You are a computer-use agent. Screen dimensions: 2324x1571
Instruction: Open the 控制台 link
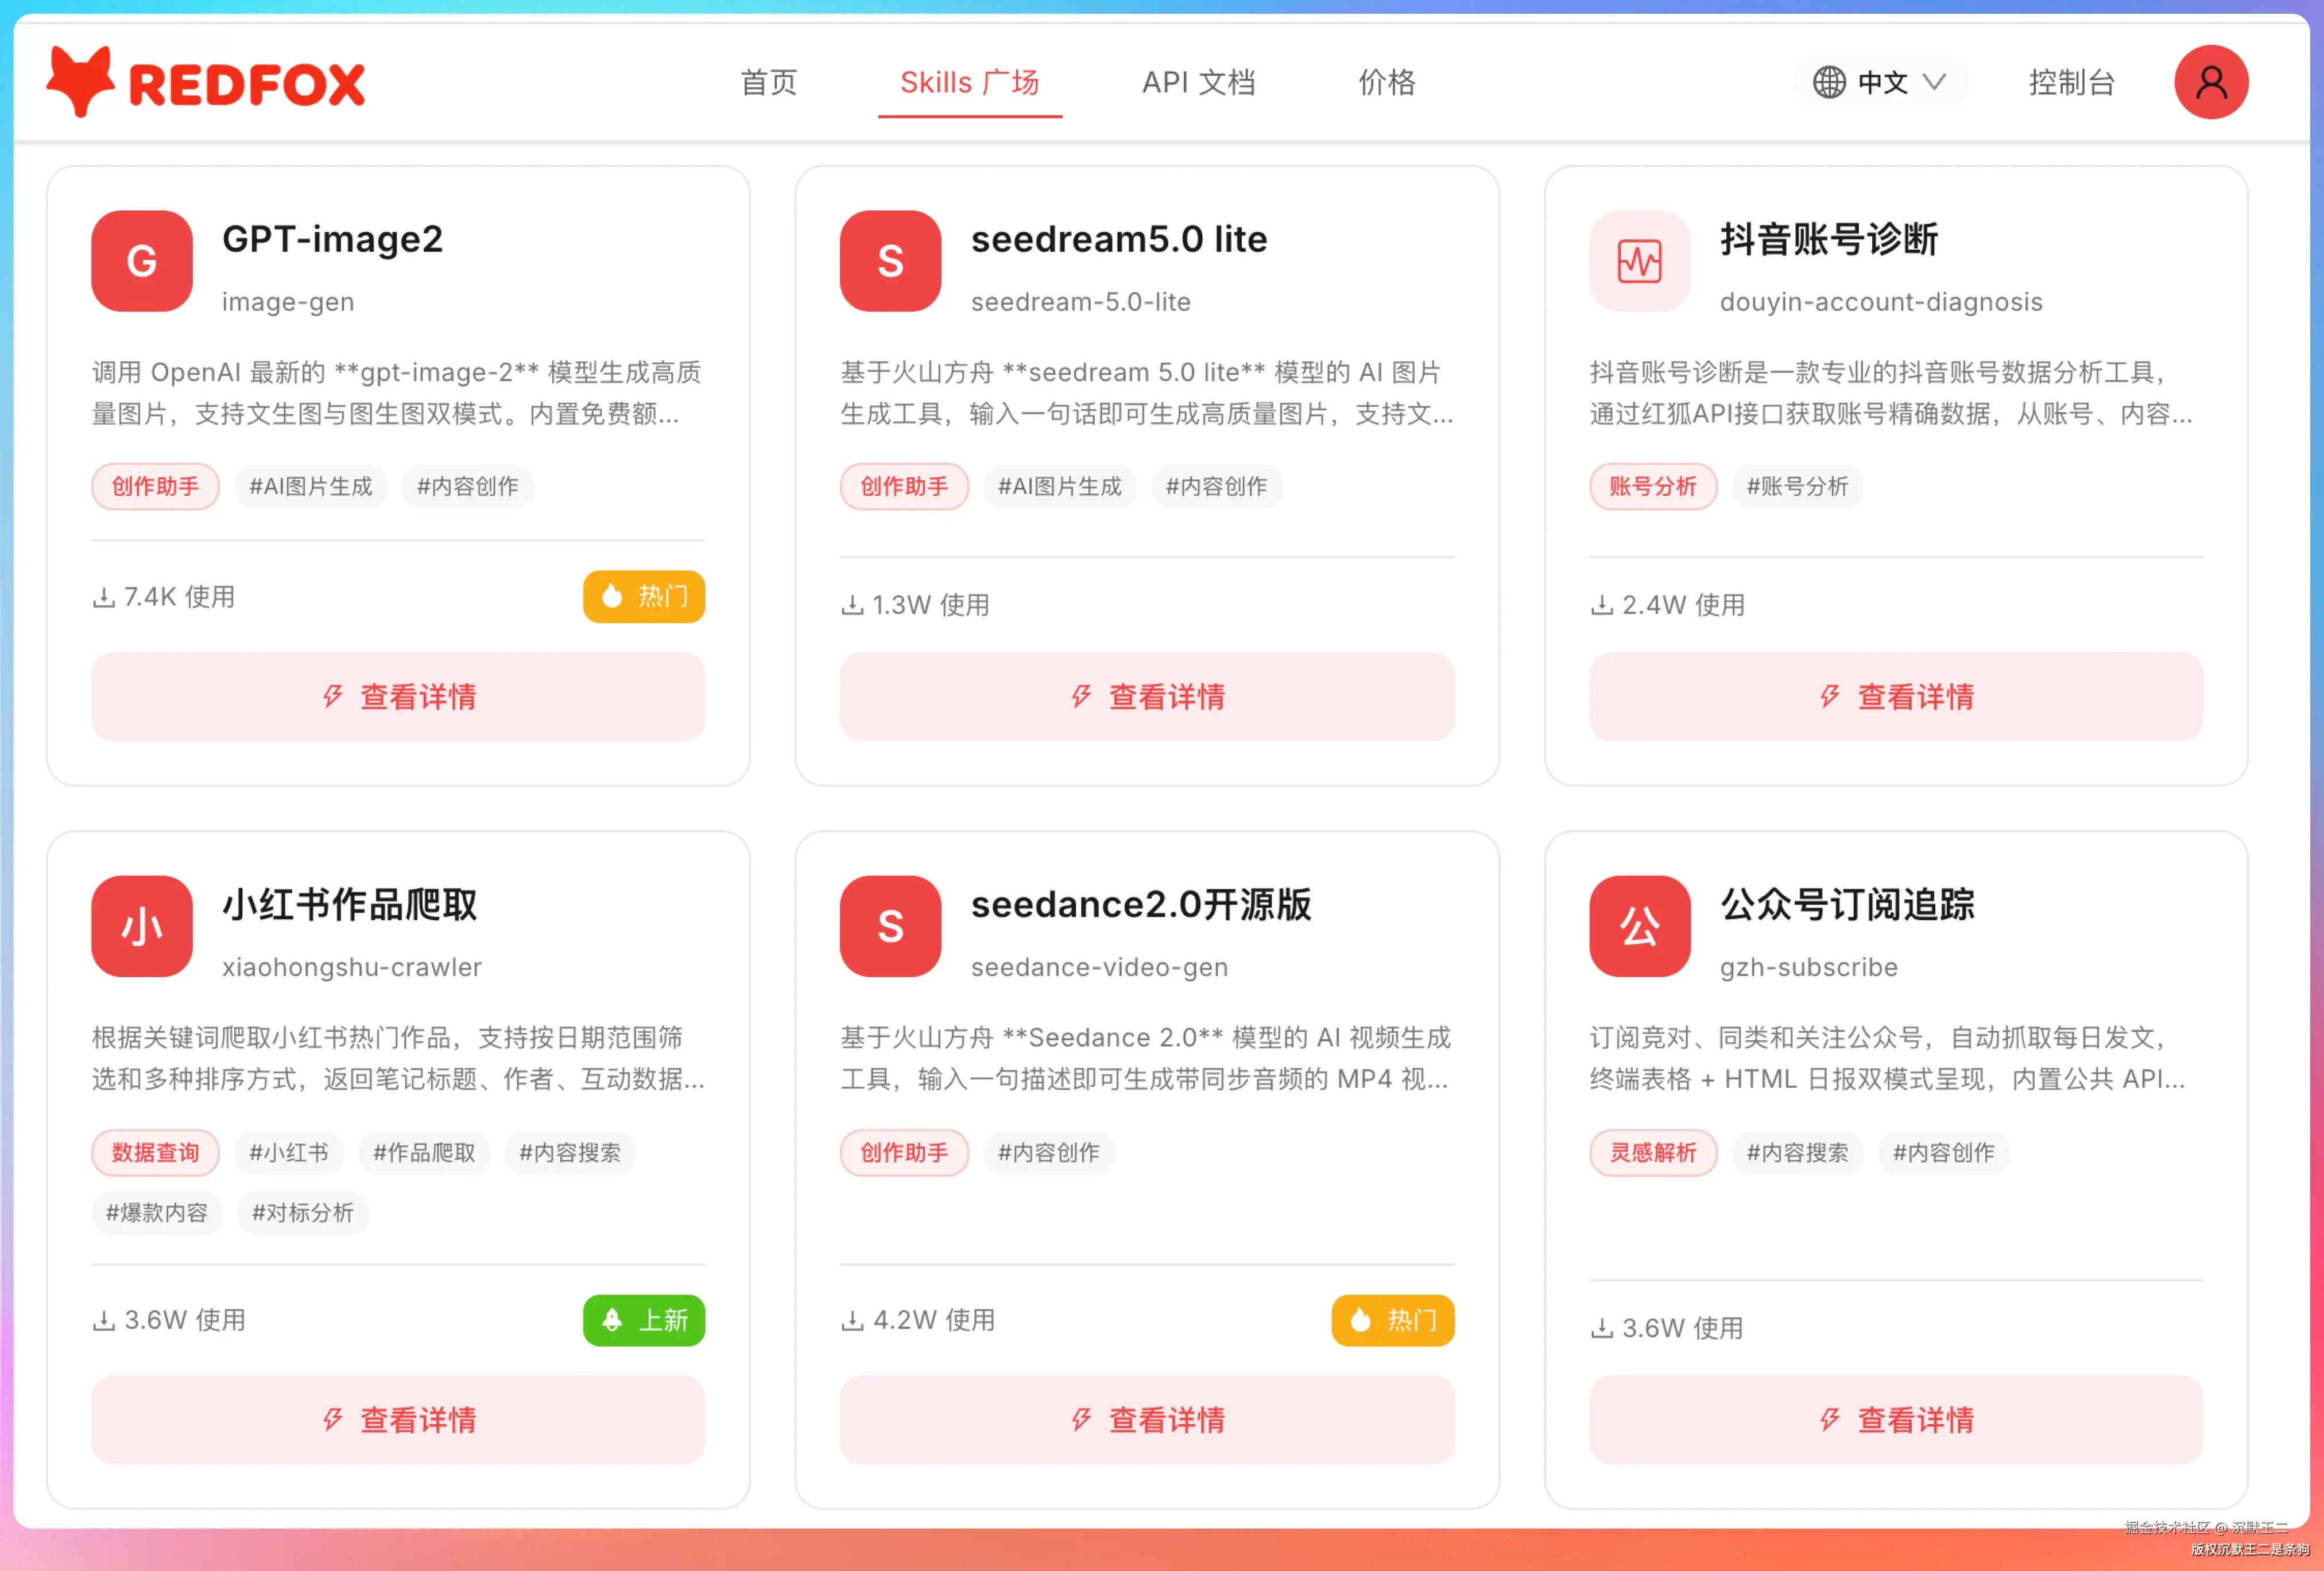(2072, 82)
